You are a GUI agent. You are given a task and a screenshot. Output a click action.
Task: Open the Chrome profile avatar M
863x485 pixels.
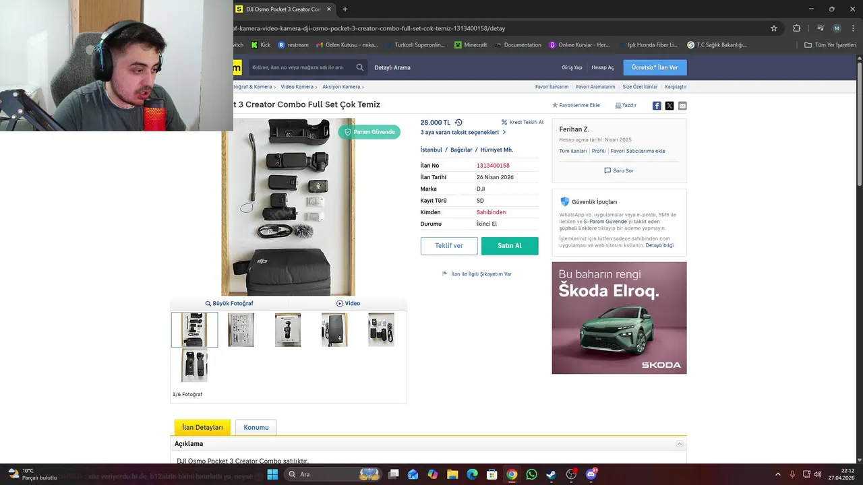tap(837, 28)
